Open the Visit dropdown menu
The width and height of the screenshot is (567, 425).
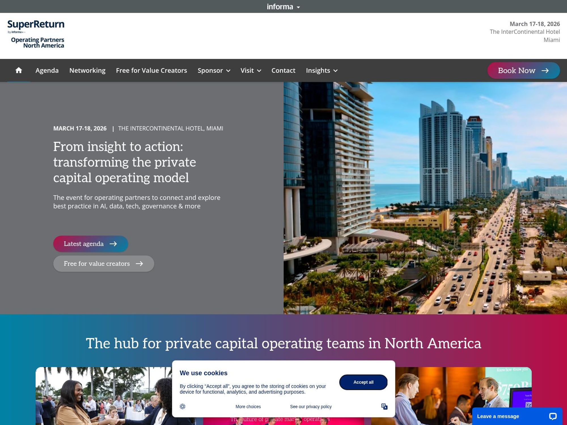point(251,71)
